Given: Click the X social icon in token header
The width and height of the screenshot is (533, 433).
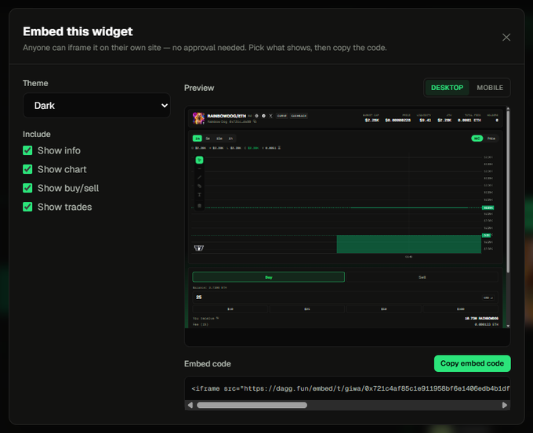Looking at the screenshot, I should pyautogui.click(x=271, y=116).
